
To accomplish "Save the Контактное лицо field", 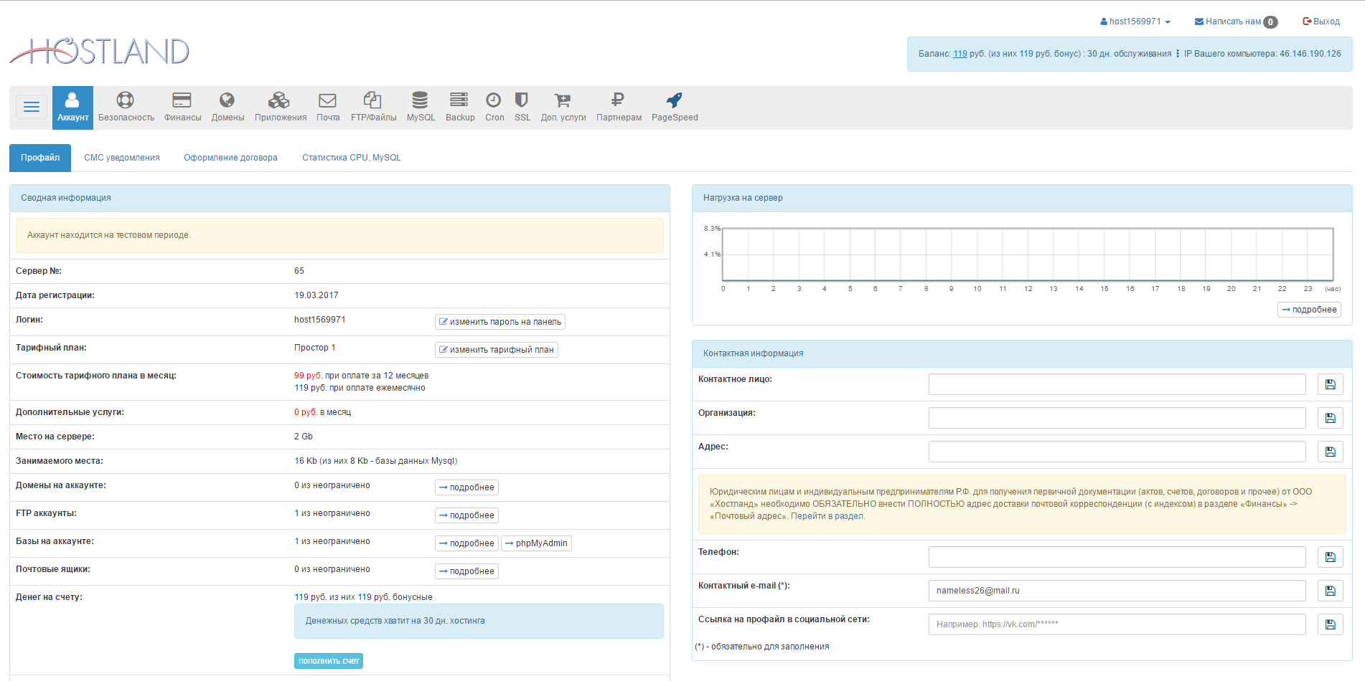I will click(x=1330, y=384).
